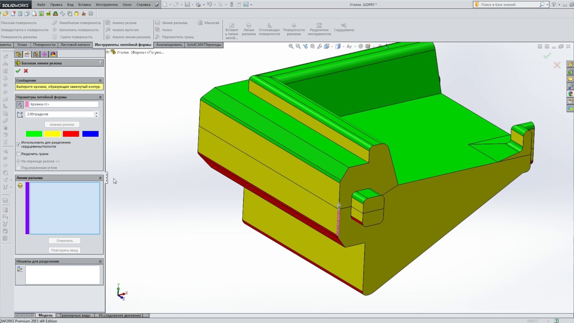Select the Линии разъема ribbon tool
Image resolution: width=574 pixels, height=323 pixels.
pos(248,30)
